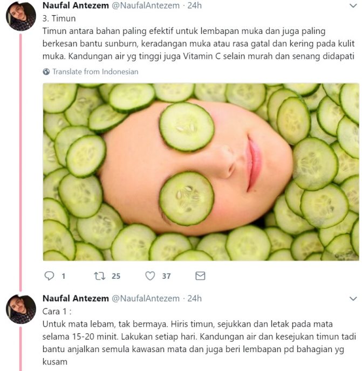Send tweet via the envelope message icon
362x371 pixels.
click(200, 276)
